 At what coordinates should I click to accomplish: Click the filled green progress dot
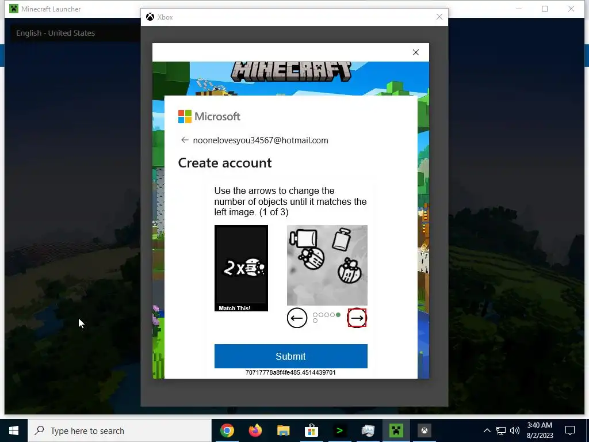coord(338,315)
